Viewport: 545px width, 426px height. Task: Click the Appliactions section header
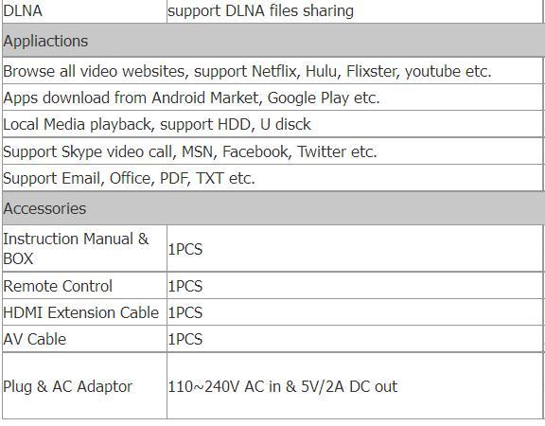[x=273, y=41]
